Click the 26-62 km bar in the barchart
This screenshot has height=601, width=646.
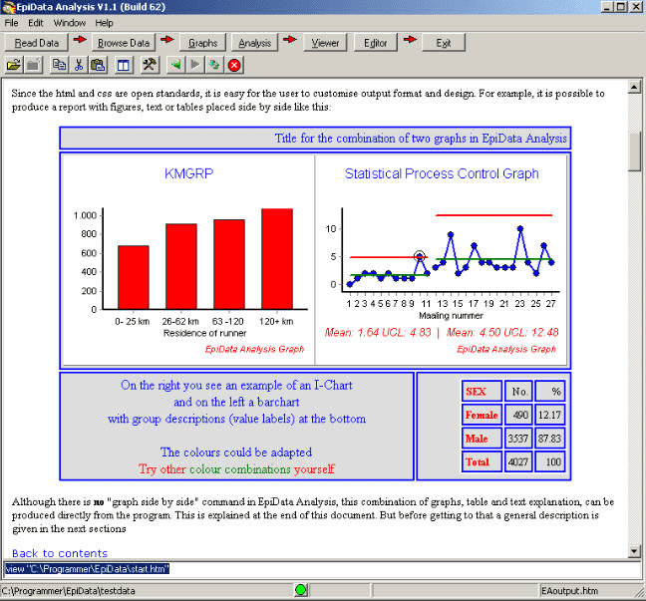click(181, 266)
